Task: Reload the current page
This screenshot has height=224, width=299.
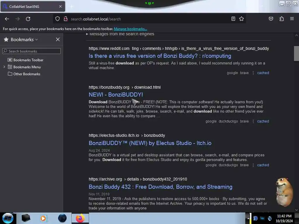Action: [28, 19]
